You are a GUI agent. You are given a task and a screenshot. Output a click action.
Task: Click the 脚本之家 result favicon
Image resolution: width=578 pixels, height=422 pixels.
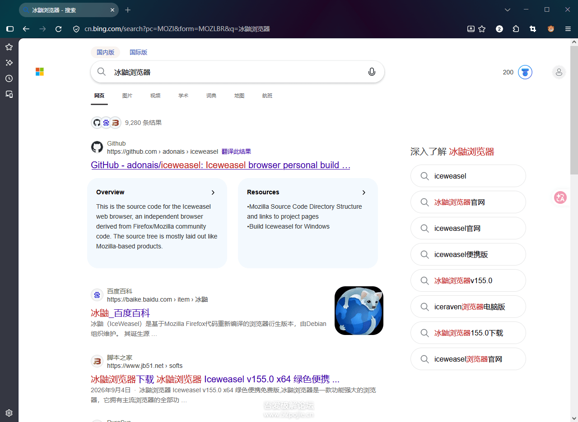tap(97, 361)
